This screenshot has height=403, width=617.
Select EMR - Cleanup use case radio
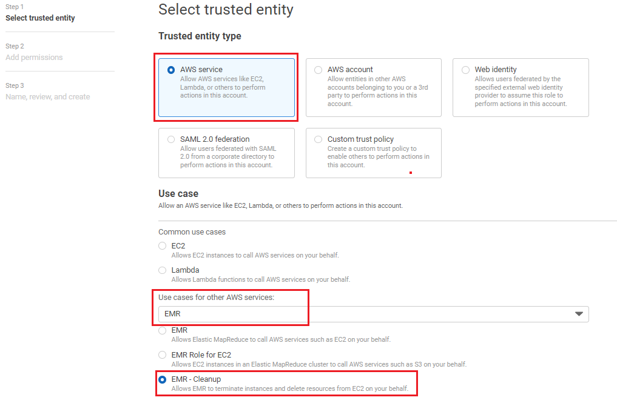pyautogui.click(x=162, y=379)
